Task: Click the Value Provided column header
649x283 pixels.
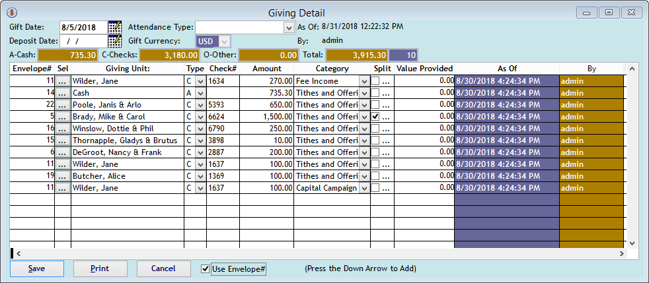Action: click(424, 69)
